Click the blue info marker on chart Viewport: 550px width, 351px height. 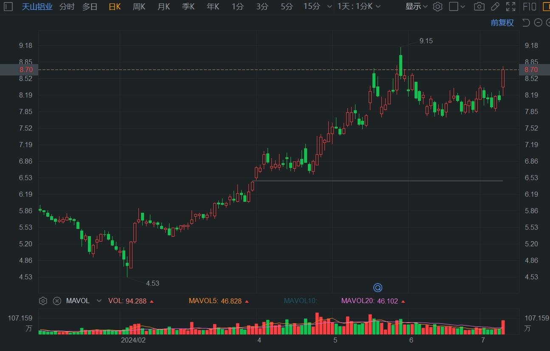[x=378, y=288]
